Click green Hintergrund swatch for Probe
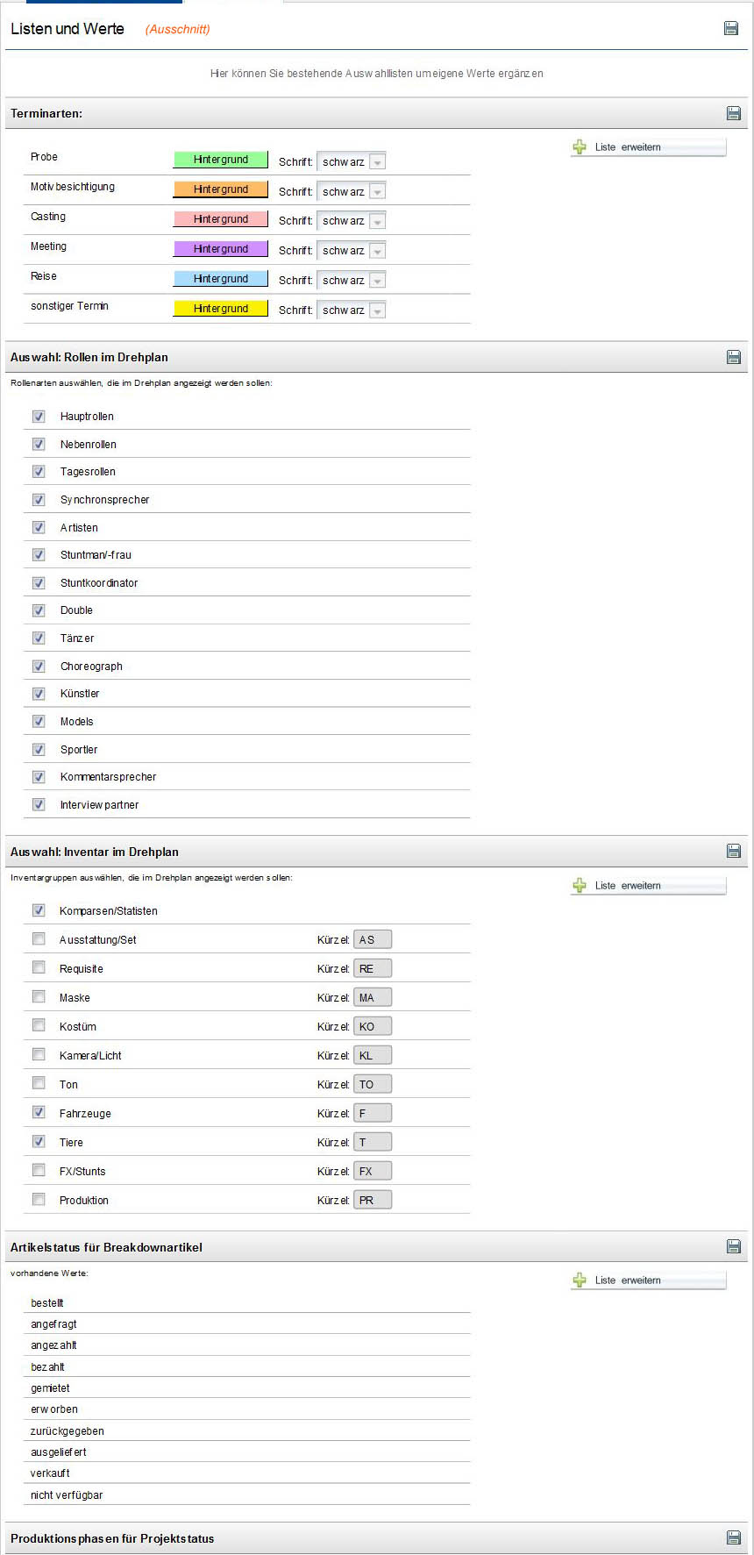The image size is (754, 1555). tap(221, 160)
